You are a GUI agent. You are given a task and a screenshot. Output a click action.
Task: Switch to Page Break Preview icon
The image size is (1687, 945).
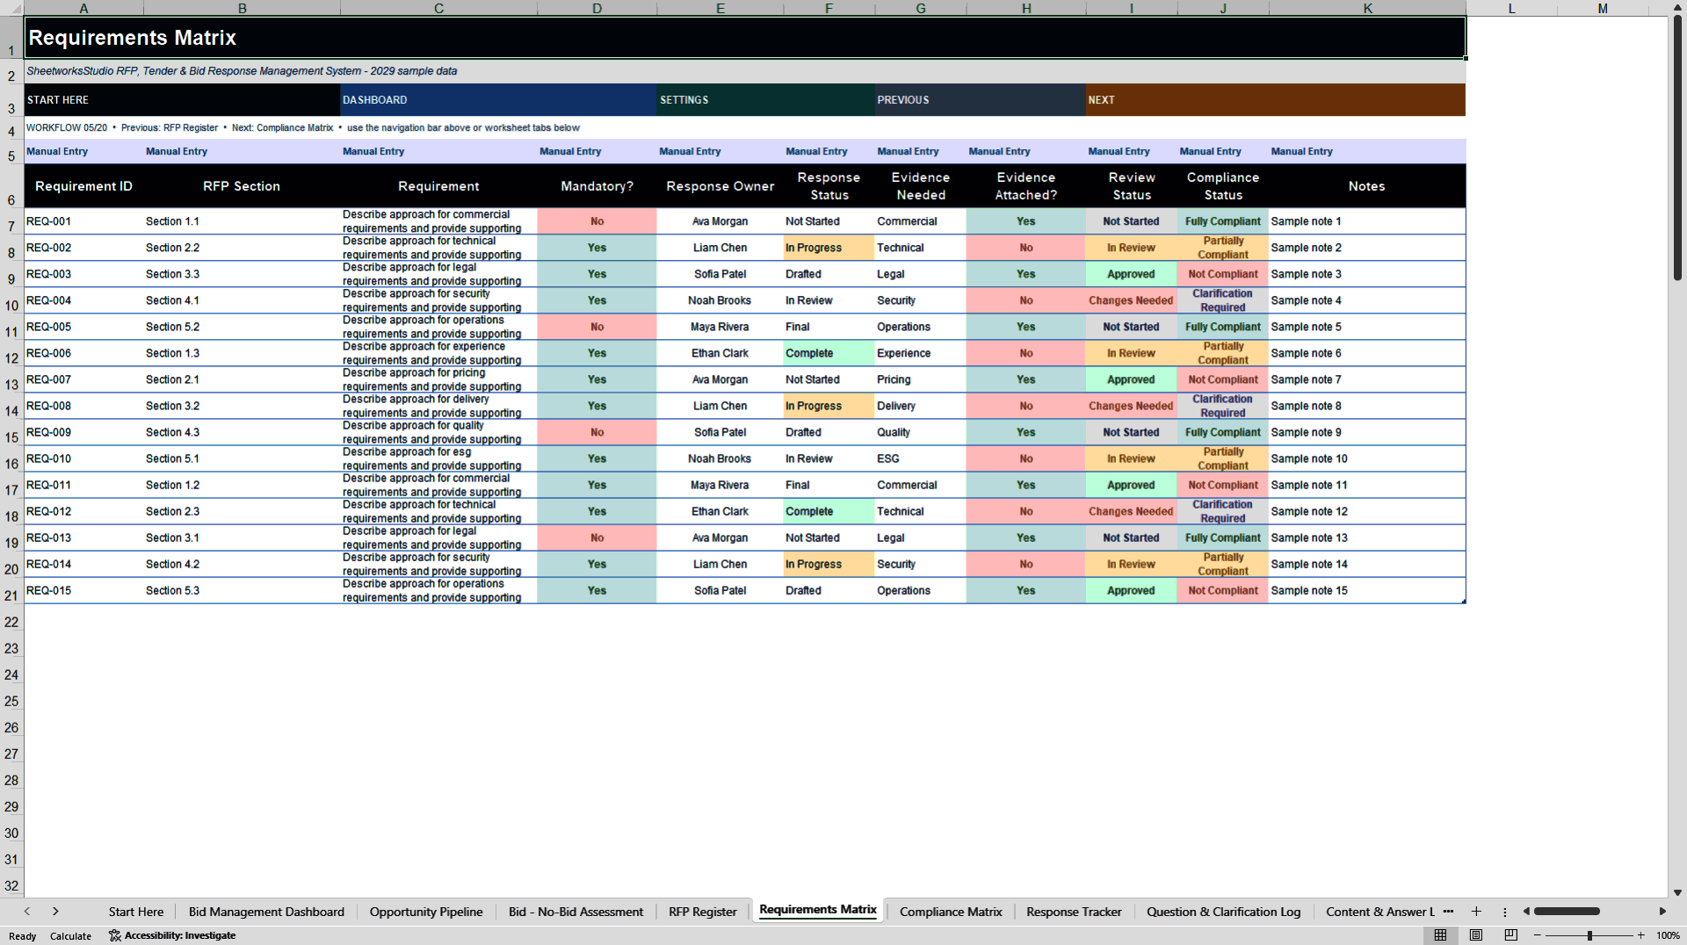click(1511, 935)
